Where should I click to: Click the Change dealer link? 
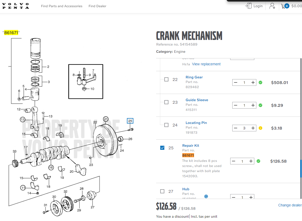coord(290,205)
